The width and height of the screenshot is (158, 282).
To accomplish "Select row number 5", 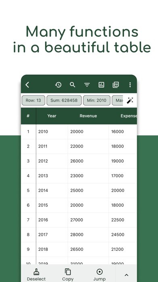I will (28, 190).
